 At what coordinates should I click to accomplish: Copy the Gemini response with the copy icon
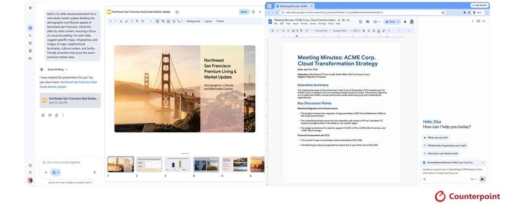56,115
